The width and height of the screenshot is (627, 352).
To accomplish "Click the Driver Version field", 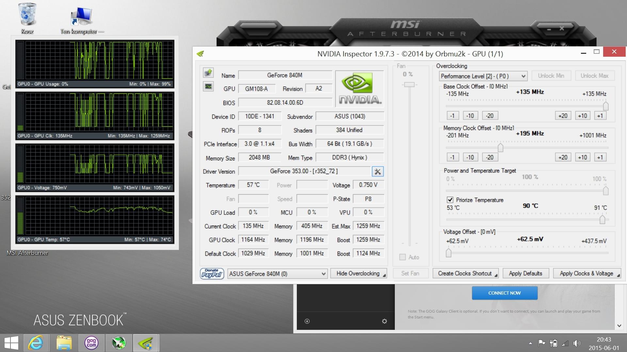I will tap(304, 171).
